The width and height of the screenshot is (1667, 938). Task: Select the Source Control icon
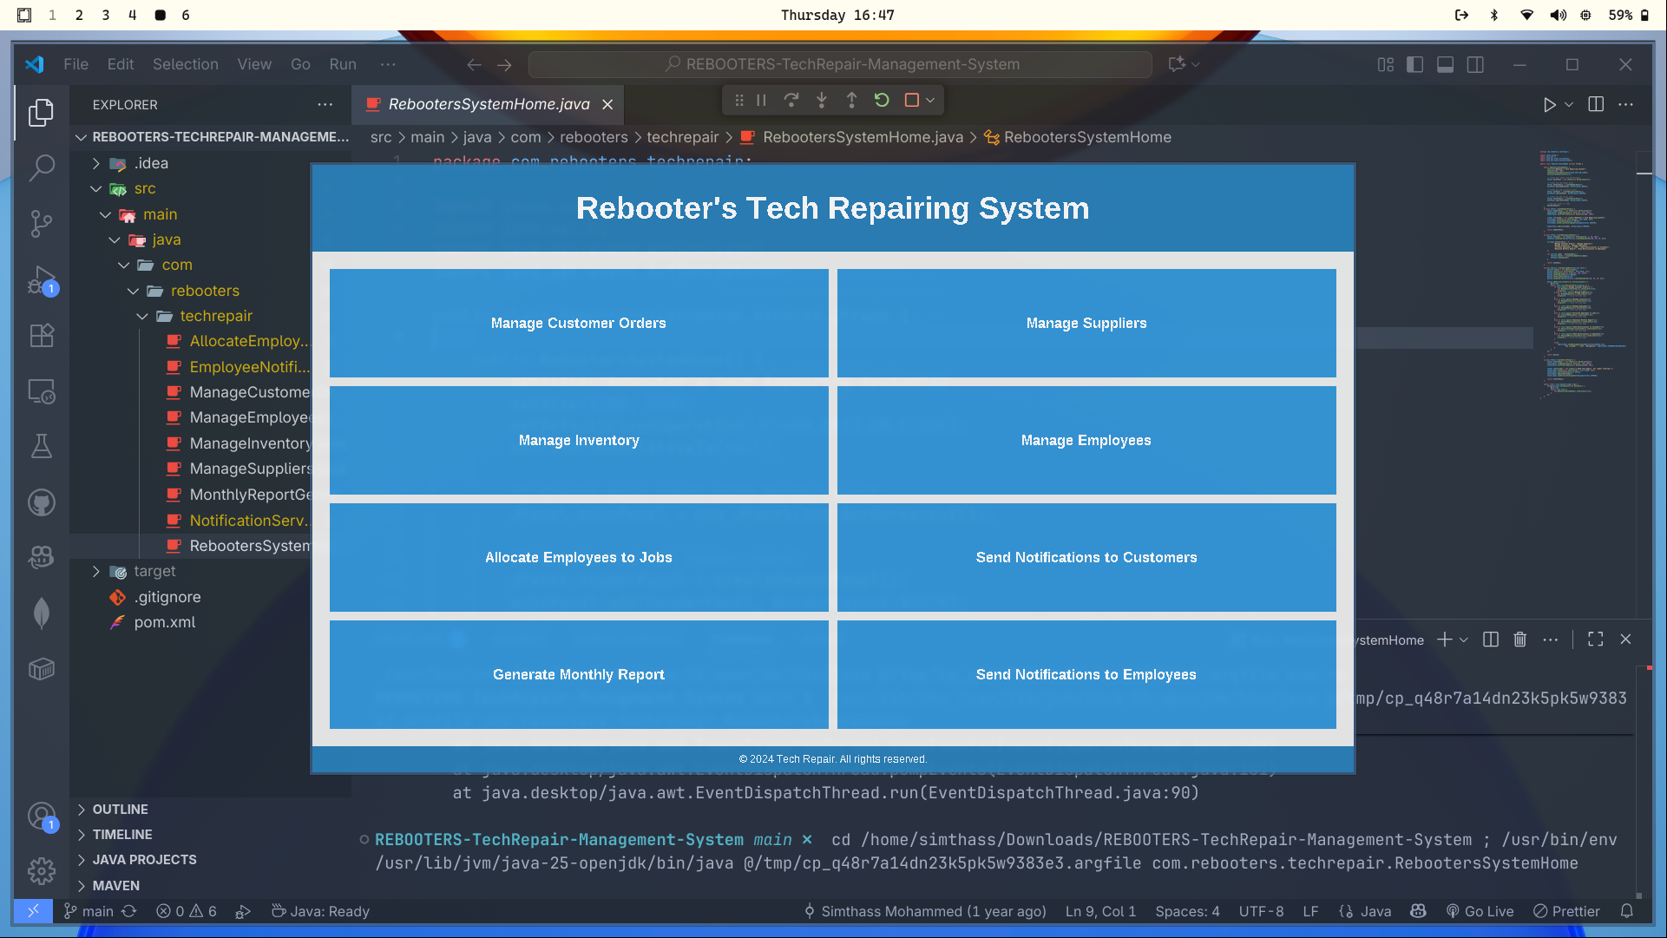click(x=42, y=224)
